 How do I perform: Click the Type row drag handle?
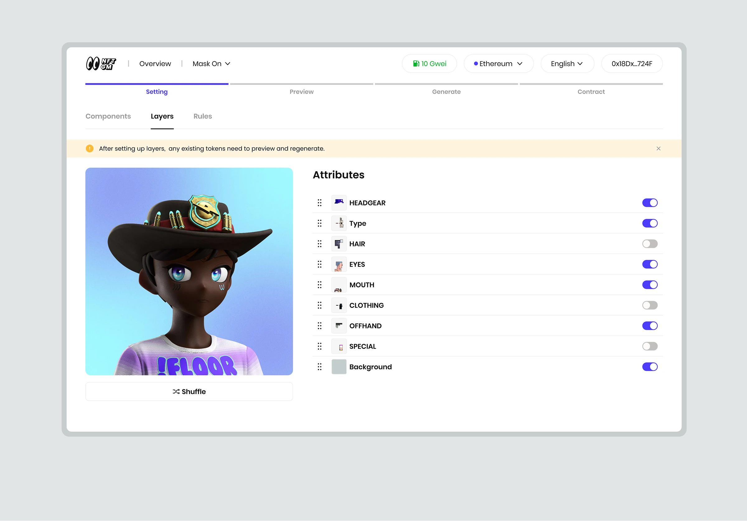[x=319, y=223]
